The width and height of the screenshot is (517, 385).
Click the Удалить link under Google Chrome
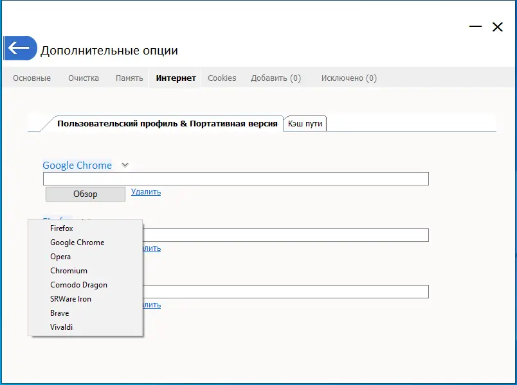[x=146, y=192]
